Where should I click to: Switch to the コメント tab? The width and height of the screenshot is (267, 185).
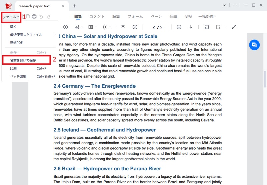(x=97, y=16)
